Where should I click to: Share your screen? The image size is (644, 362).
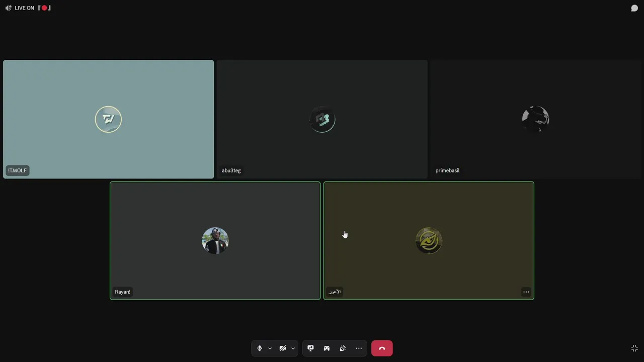click(310, 348)
